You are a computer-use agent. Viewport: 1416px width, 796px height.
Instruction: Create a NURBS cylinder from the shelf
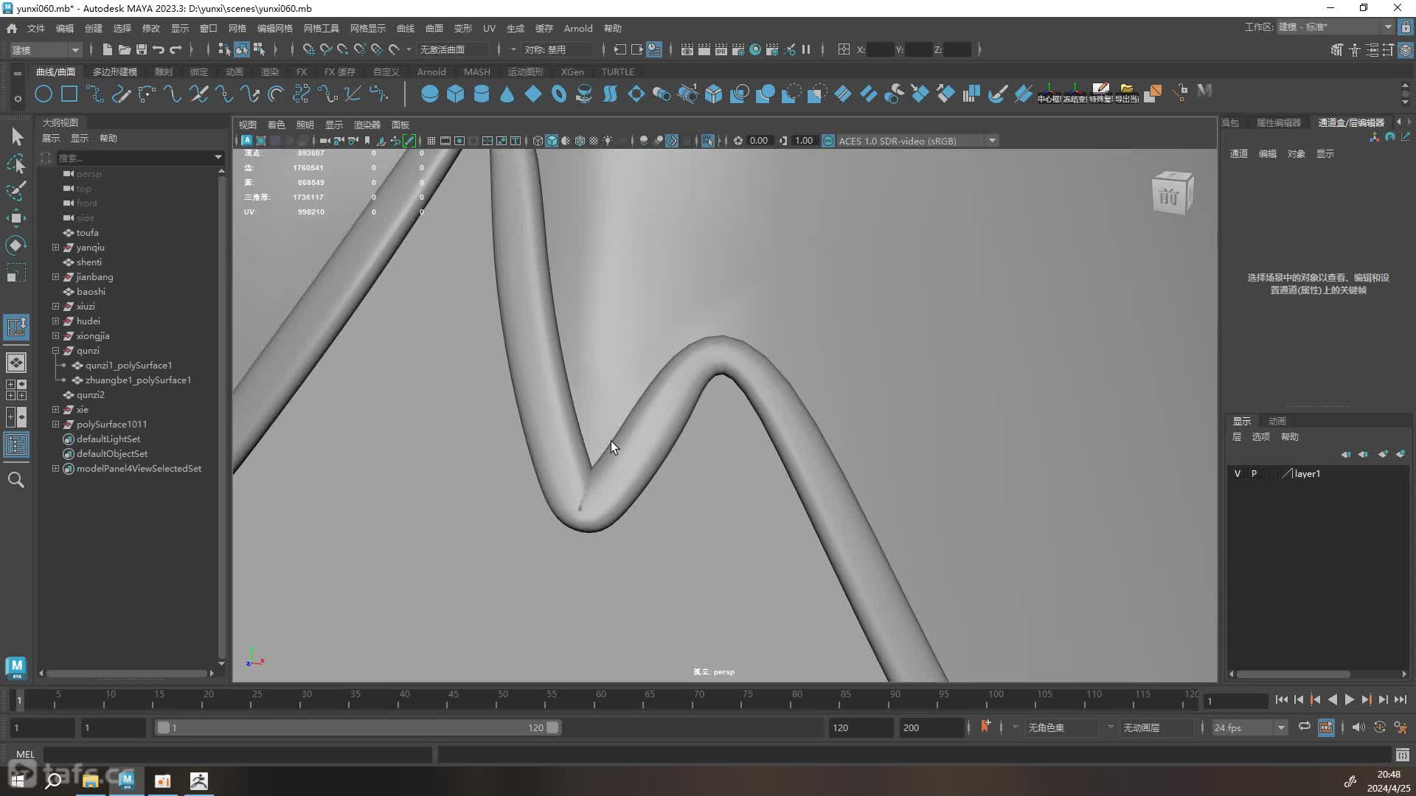pyautogui.click(x=481, y=94)
